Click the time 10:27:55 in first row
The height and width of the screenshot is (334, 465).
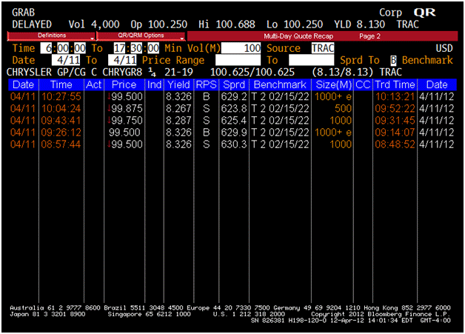[x=61, y=97]
